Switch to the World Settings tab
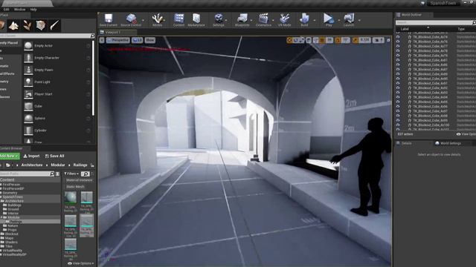Viewport: 476px width, 267px height. (x=448, y=143)
